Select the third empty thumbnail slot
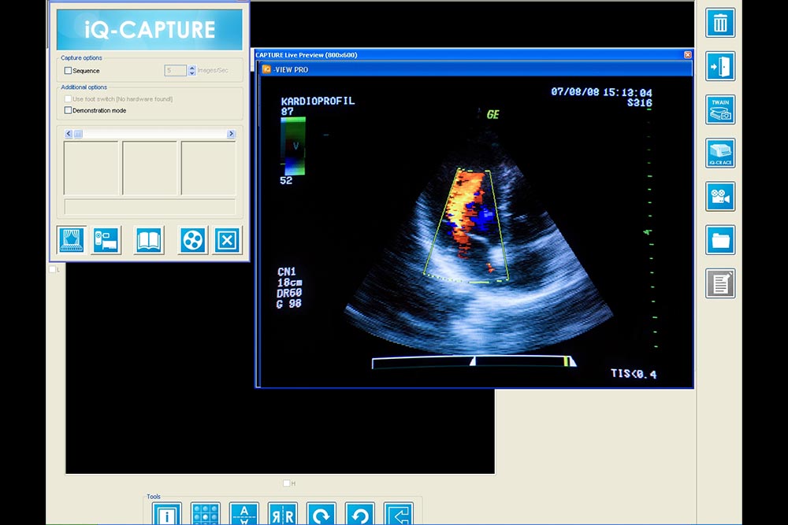This screenshot has height=525, width=788. point(208,168)
